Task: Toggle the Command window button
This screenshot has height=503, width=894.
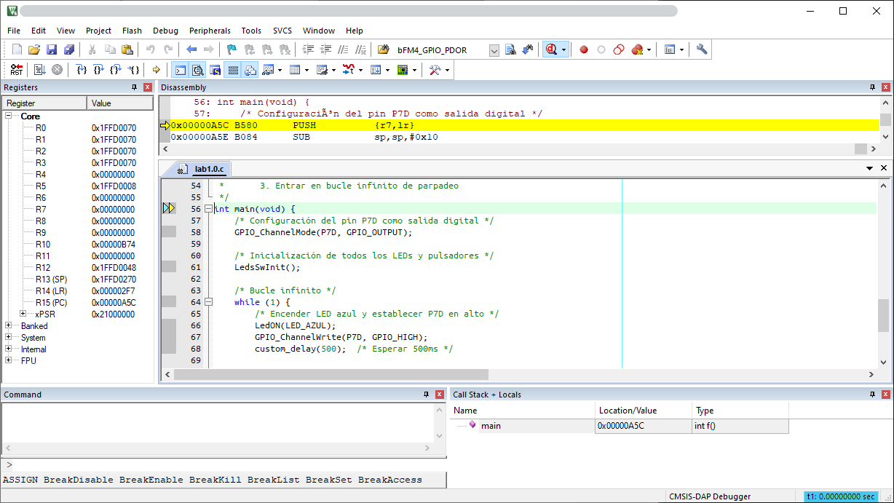Action: tap(179, 70)
